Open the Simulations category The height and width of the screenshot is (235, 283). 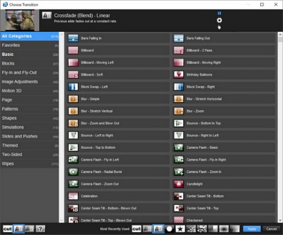(x=29, y=127)
